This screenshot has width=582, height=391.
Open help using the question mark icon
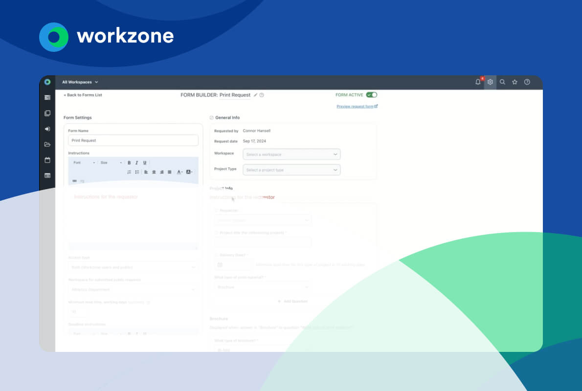(x=527, y=82)
